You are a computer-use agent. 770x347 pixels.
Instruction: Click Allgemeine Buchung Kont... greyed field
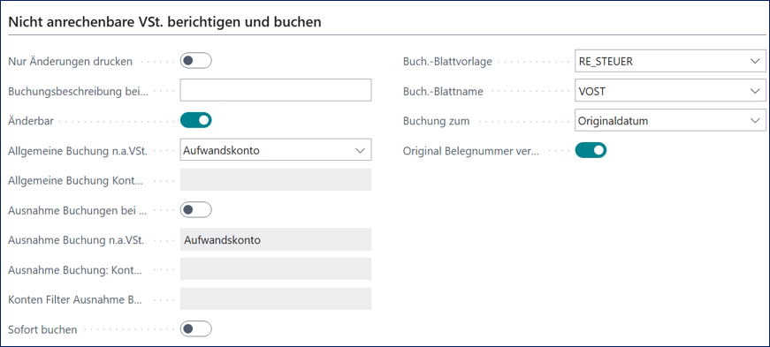pyautogui.click(x=276, y=180)
